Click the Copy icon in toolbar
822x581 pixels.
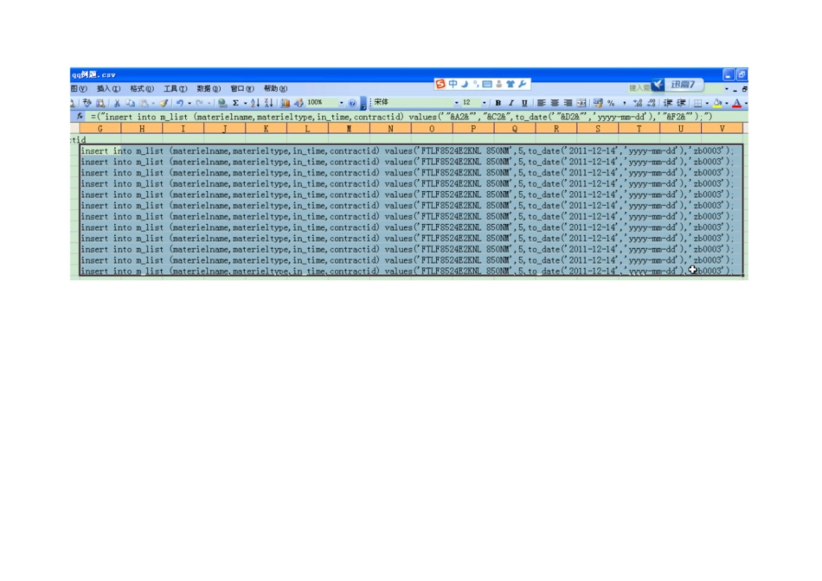pos(130,103)
